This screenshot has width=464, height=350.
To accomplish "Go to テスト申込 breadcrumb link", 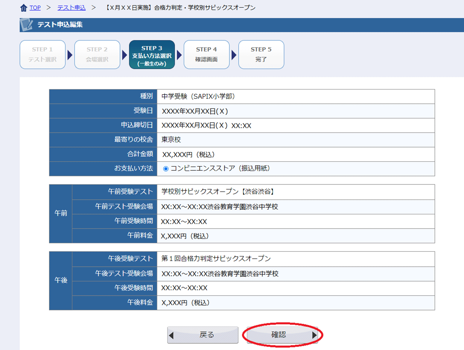I will [x=71, y=8].
